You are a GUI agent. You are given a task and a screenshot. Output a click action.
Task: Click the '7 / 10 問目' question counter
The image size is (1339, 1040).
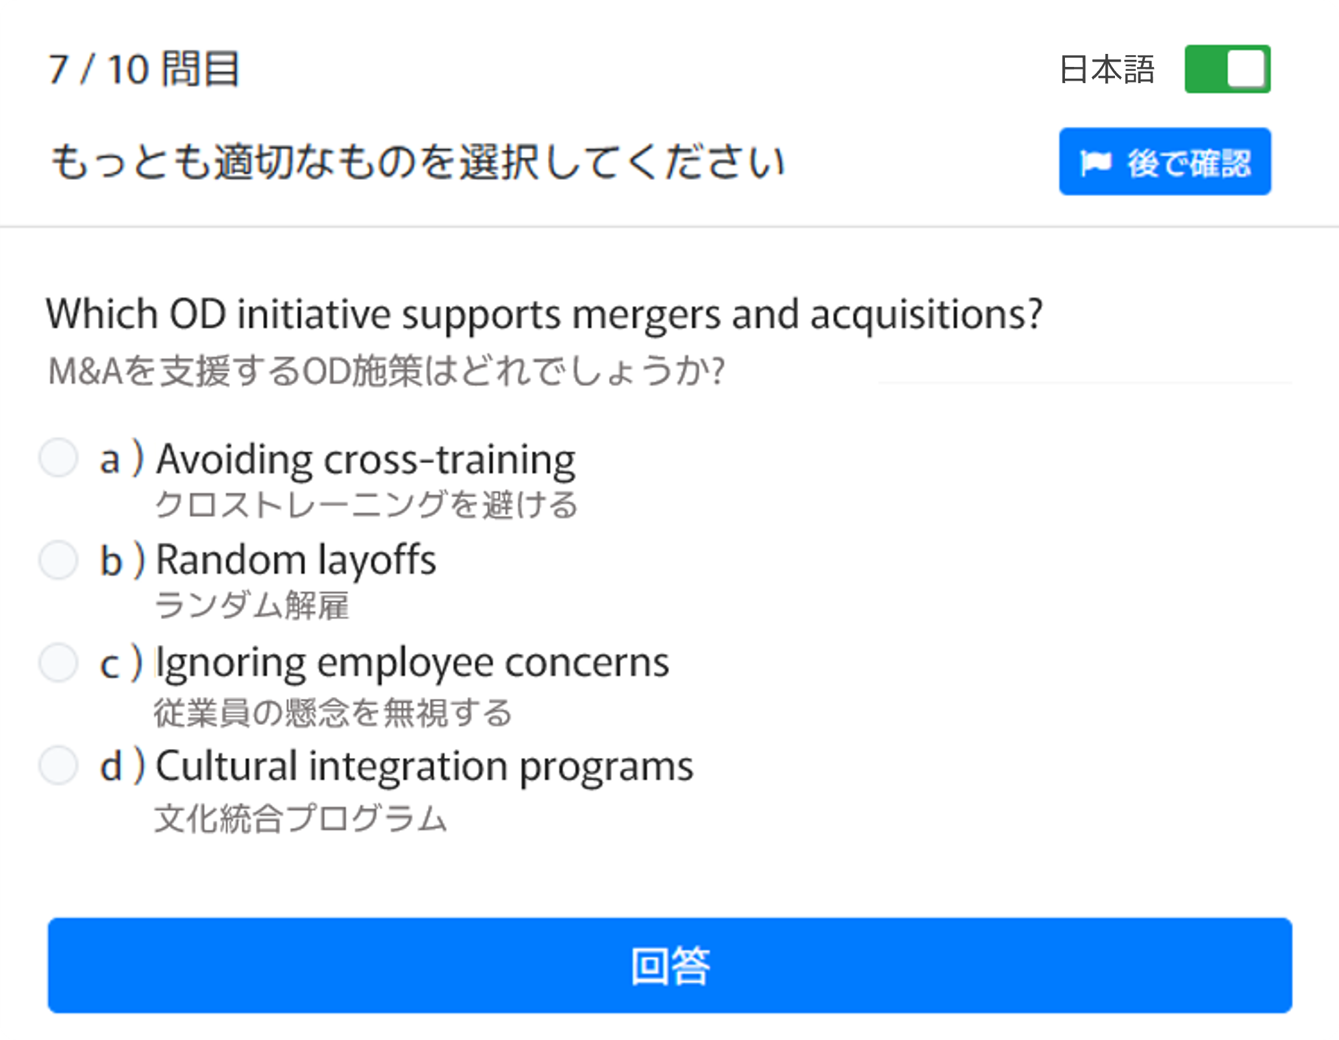[144, 69]
